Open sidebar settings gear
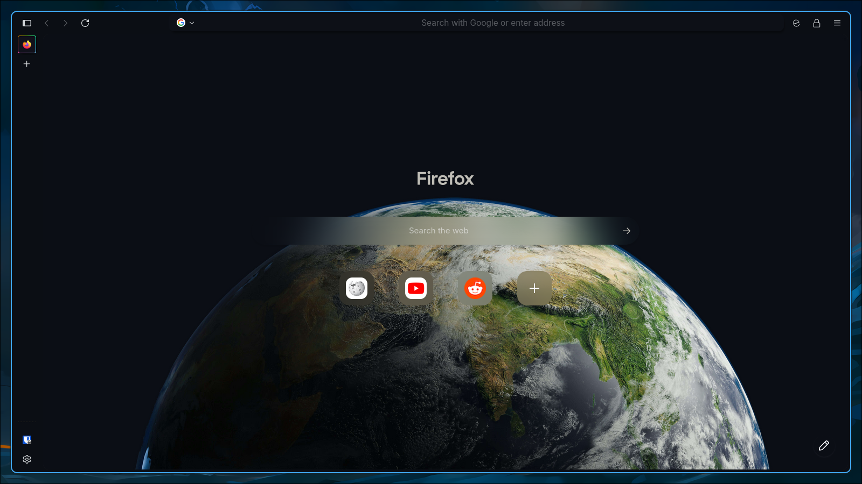This screenshot has height=484, width=862. (27, 459)
